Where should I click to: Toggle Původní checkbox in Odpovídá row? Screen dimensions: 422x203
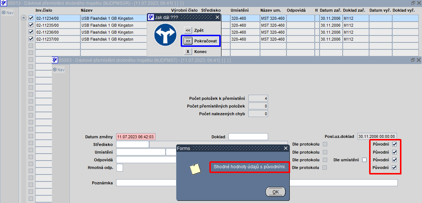(x=394, y=160)
